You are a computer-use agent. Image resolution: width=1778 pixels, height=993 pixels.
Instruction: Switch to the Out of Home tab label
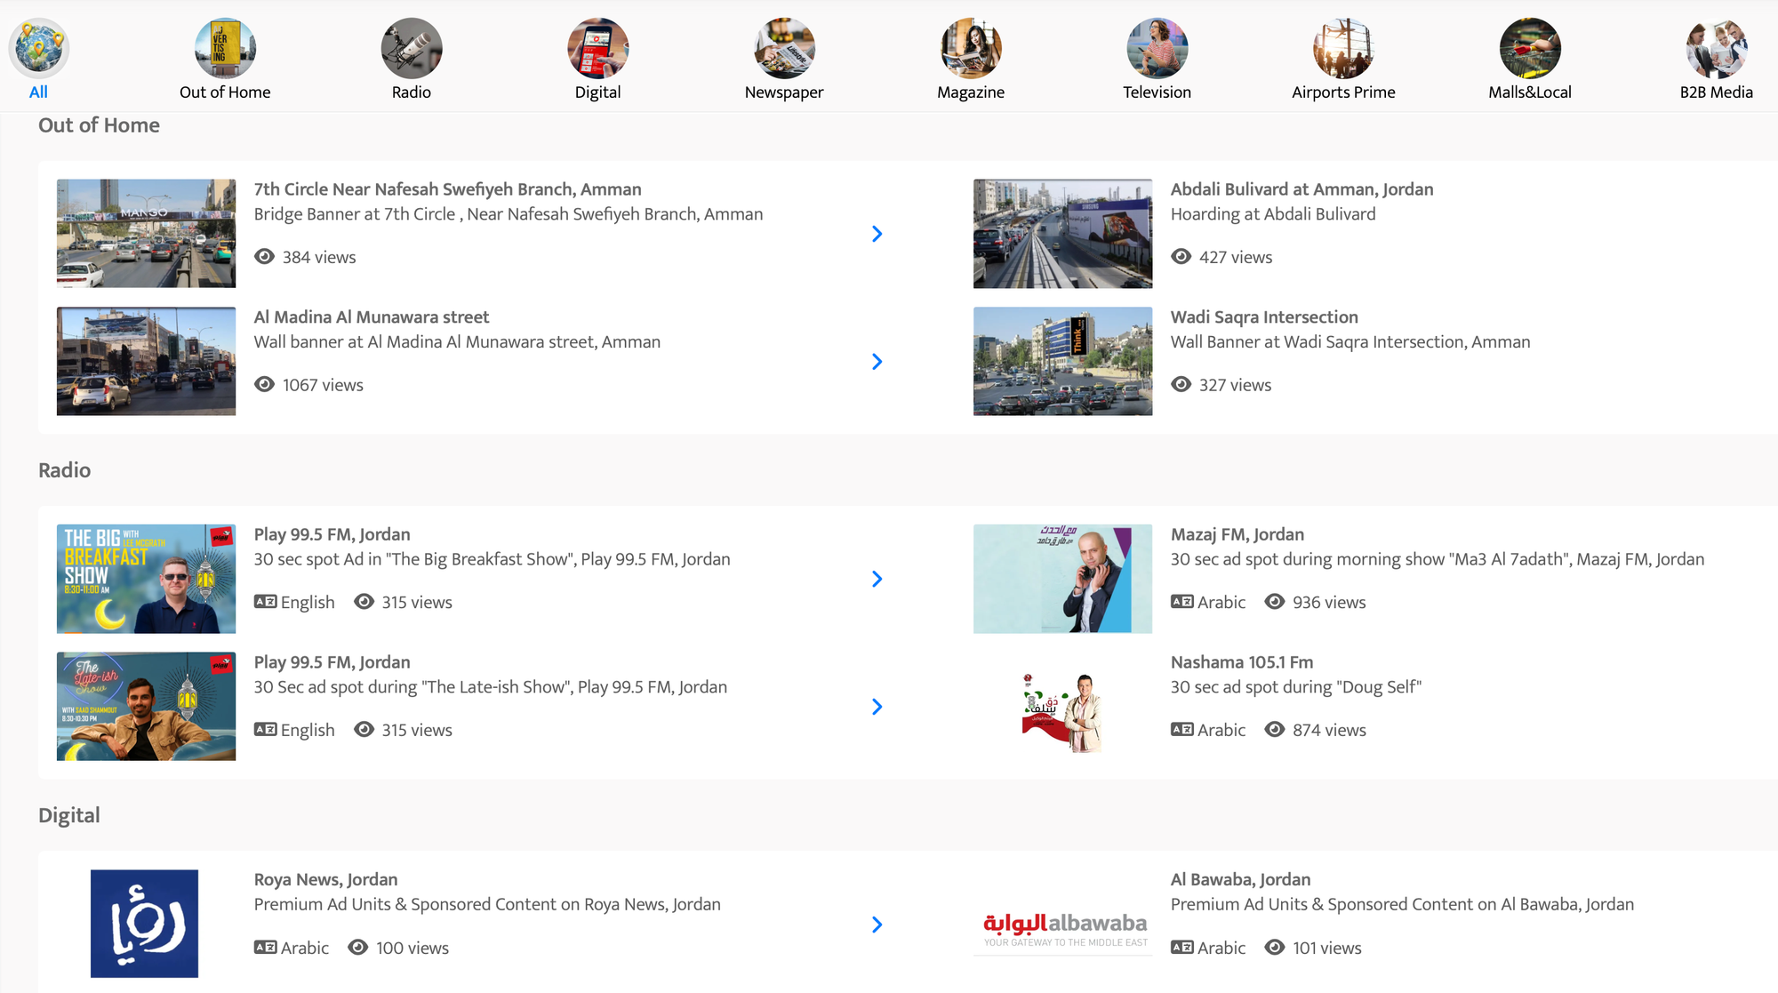(x=225, y=92)
